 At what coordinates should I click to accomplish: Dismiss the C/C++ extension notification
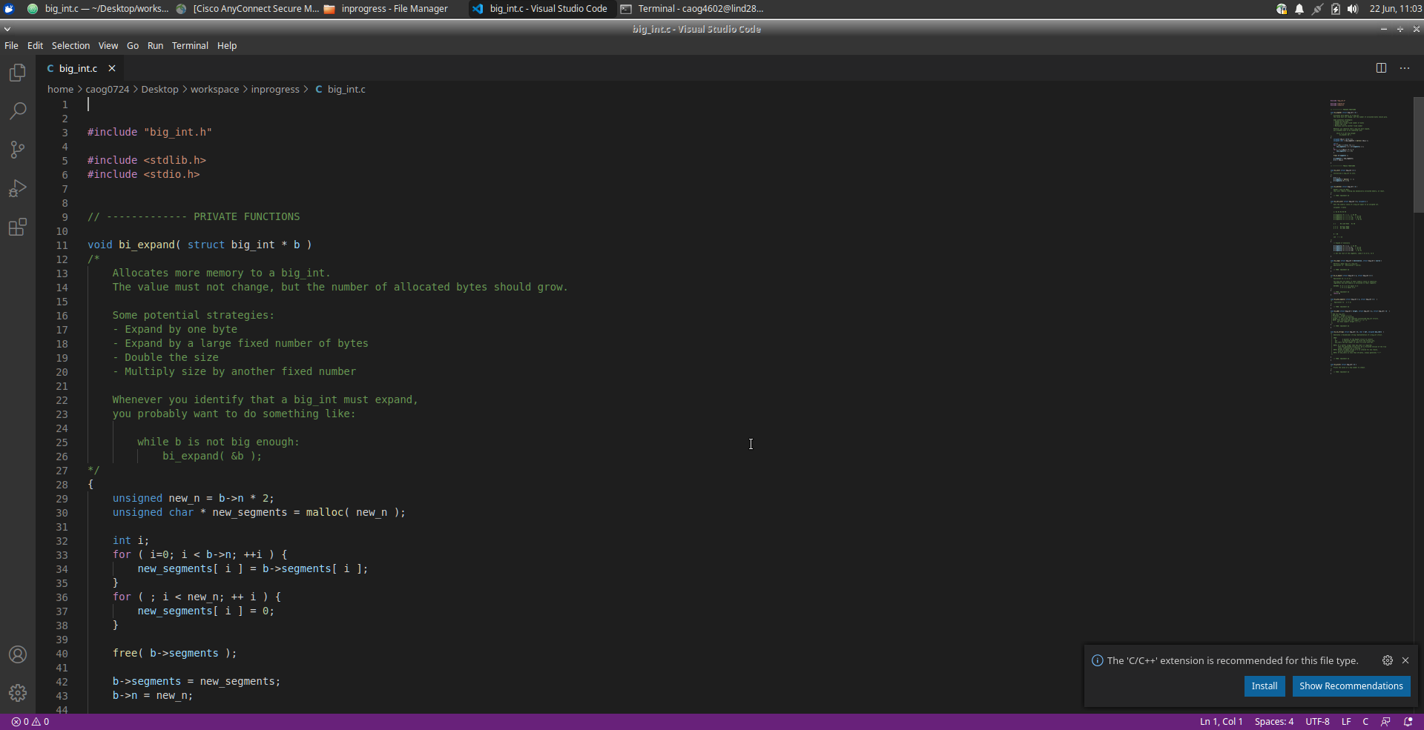point(1405,660)
